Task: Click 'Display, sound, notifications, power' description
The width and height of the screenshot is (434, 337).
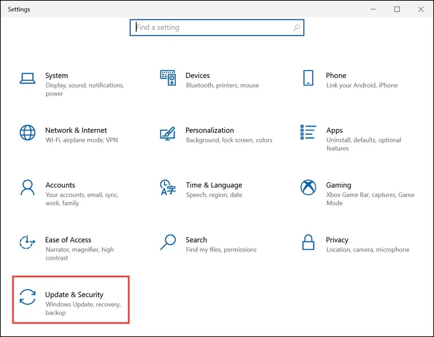Action: [85, 89]
